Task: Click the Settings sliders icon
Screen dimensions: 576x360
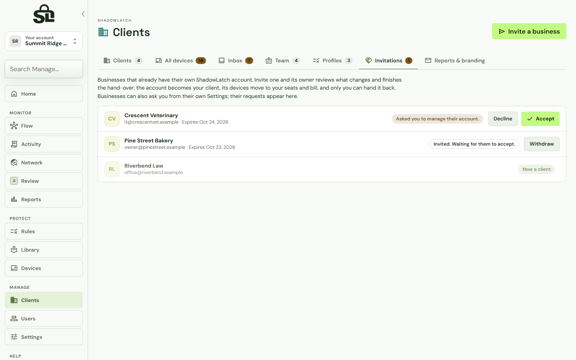Action: coord(14,337)
